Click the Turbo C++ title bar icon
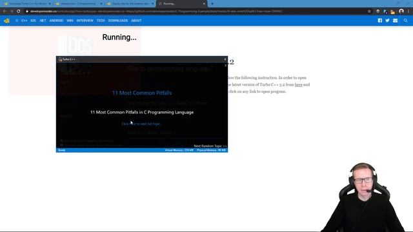 [x=60, y=59]
